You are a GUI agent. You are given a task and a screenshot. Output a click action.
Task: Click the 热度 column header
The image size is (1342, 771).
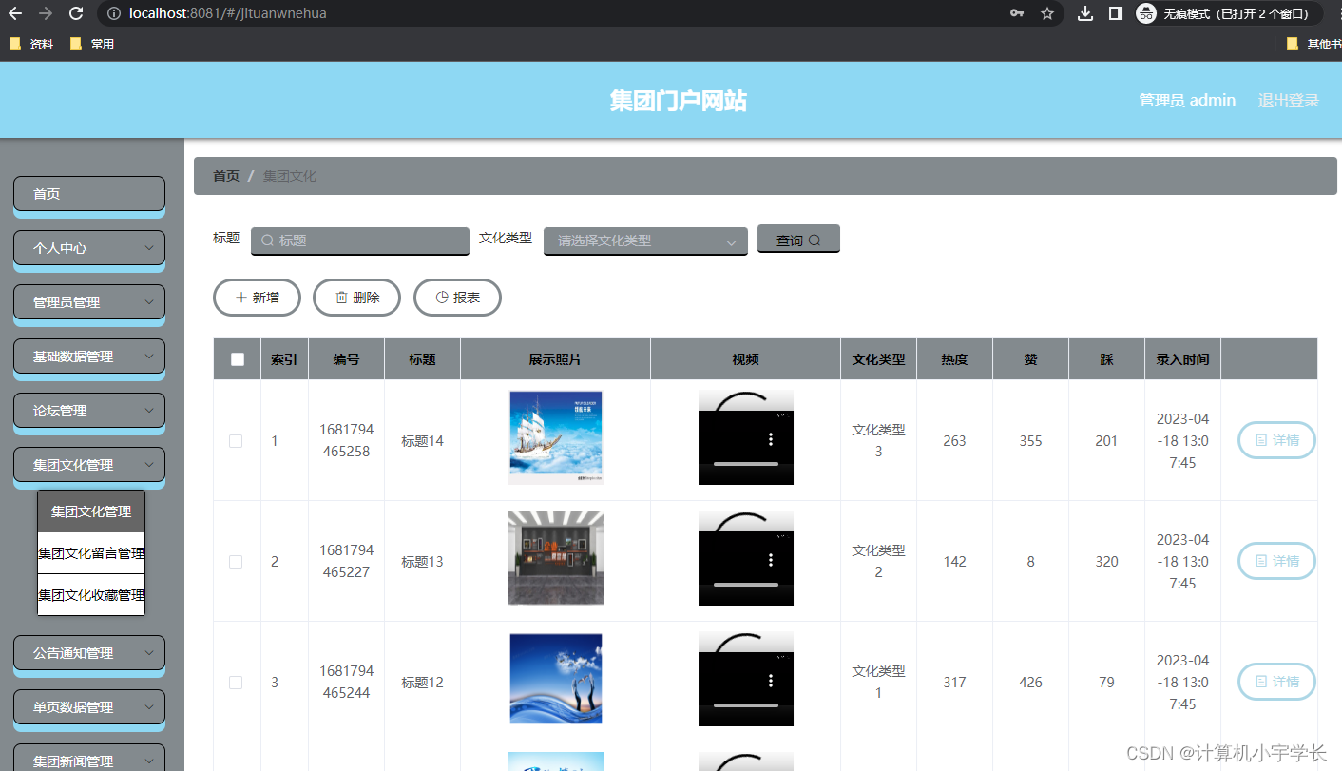[954, 359]
